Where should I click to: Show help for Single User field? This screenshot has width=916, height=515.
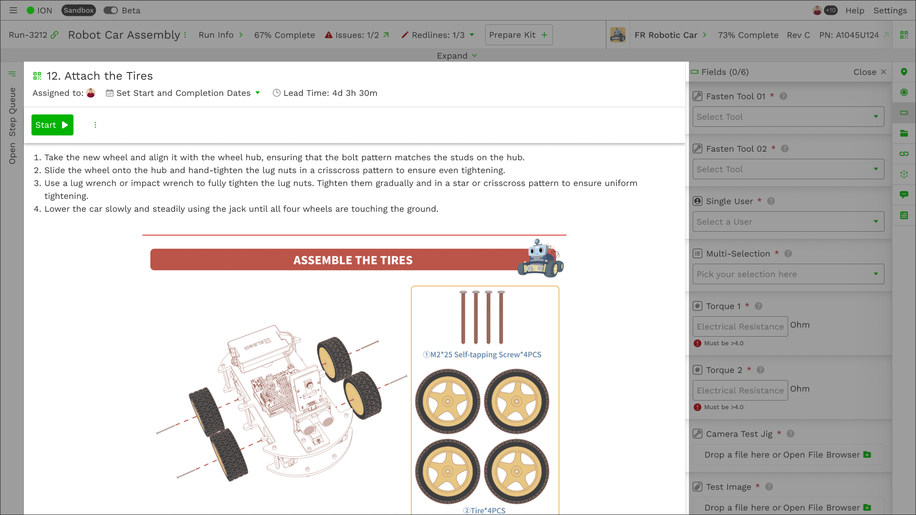click(771, 201)
